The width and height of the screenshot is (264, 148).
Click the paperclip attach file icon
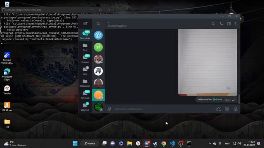pyautogui.click(x=109, y=109)
